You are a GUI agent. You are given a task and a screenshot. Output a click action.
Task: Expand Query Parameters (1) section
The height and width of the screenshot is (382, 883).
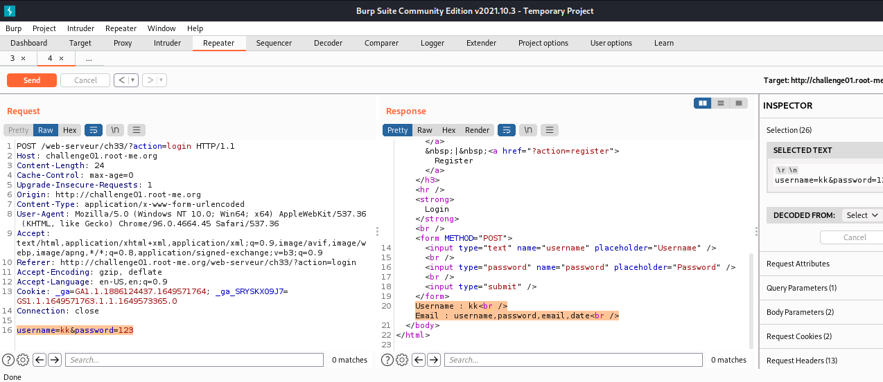[x=821, y=288]
